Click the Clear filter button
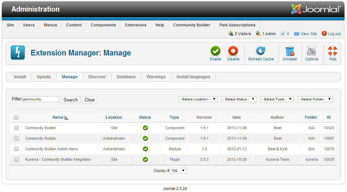The image size is (347, 192). 90,100
